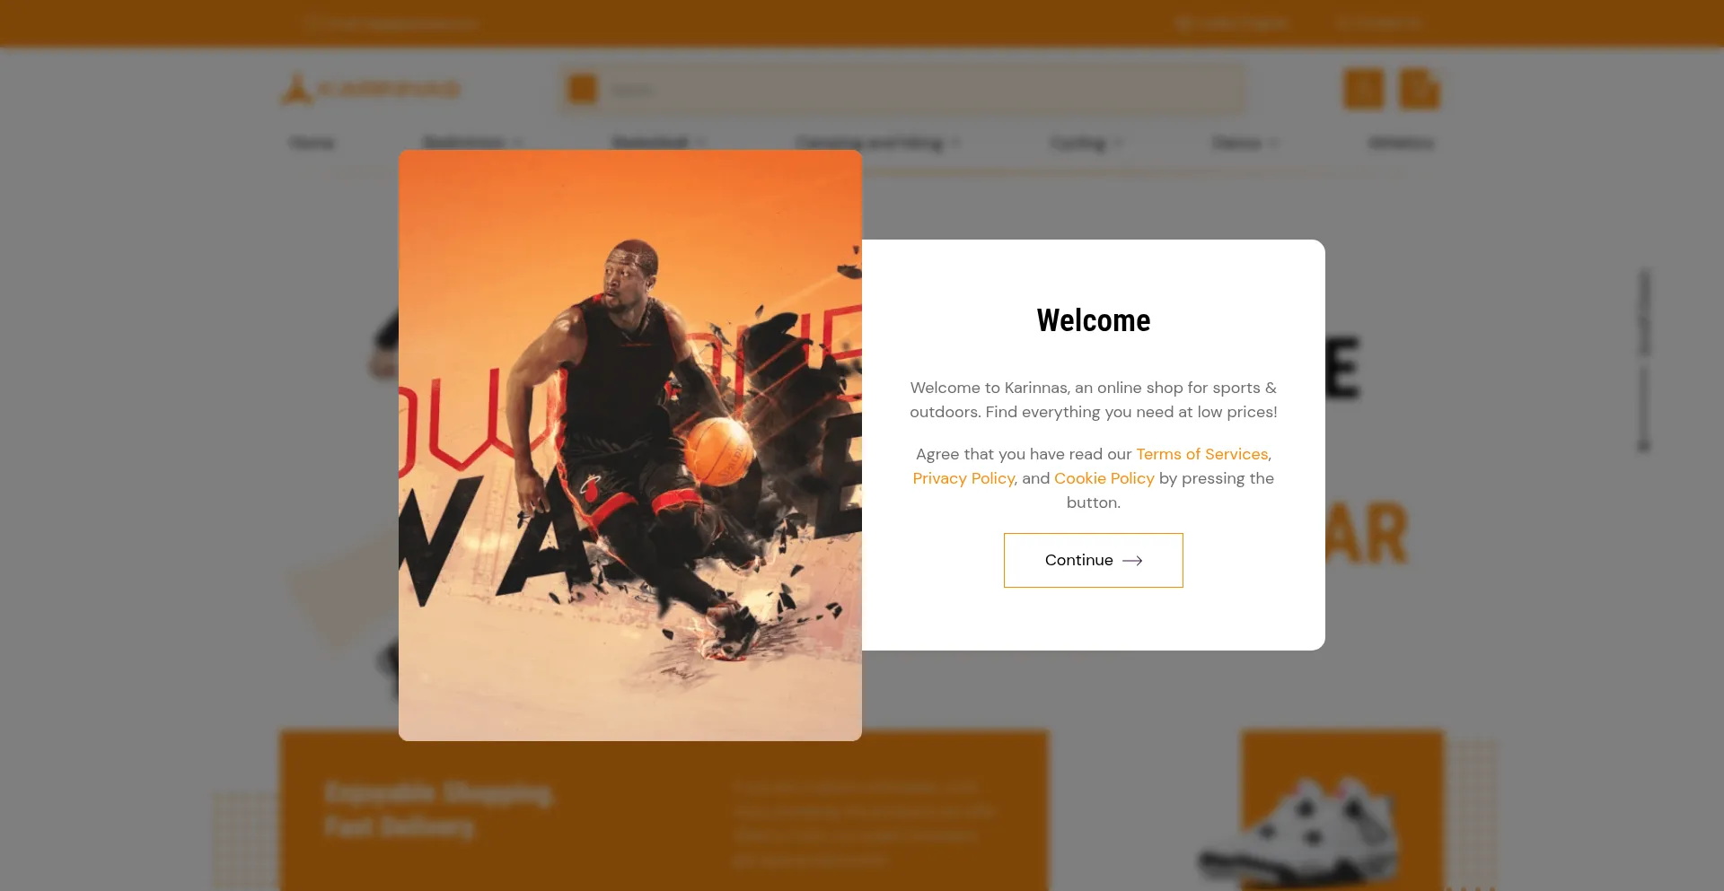This screenshot has height=891, width=1724.
Task: Expand the Dance menu dropdown
Action: (x=1245, y=143)
